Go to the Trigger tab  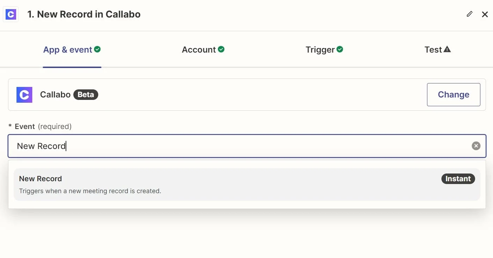(320, 50)
